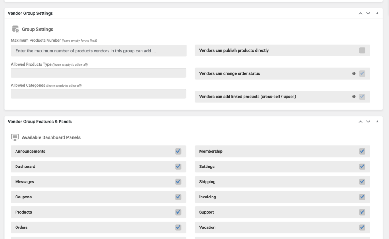Screen dimensions: 389x239
Task: Uncheck the Support panel checkbox
Action: click(x=362, y=212)
